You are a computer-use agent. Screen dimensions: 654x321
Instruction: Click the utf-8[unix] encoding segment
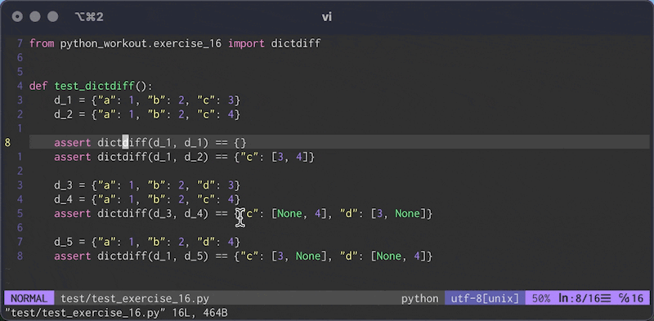click(485, 298)
